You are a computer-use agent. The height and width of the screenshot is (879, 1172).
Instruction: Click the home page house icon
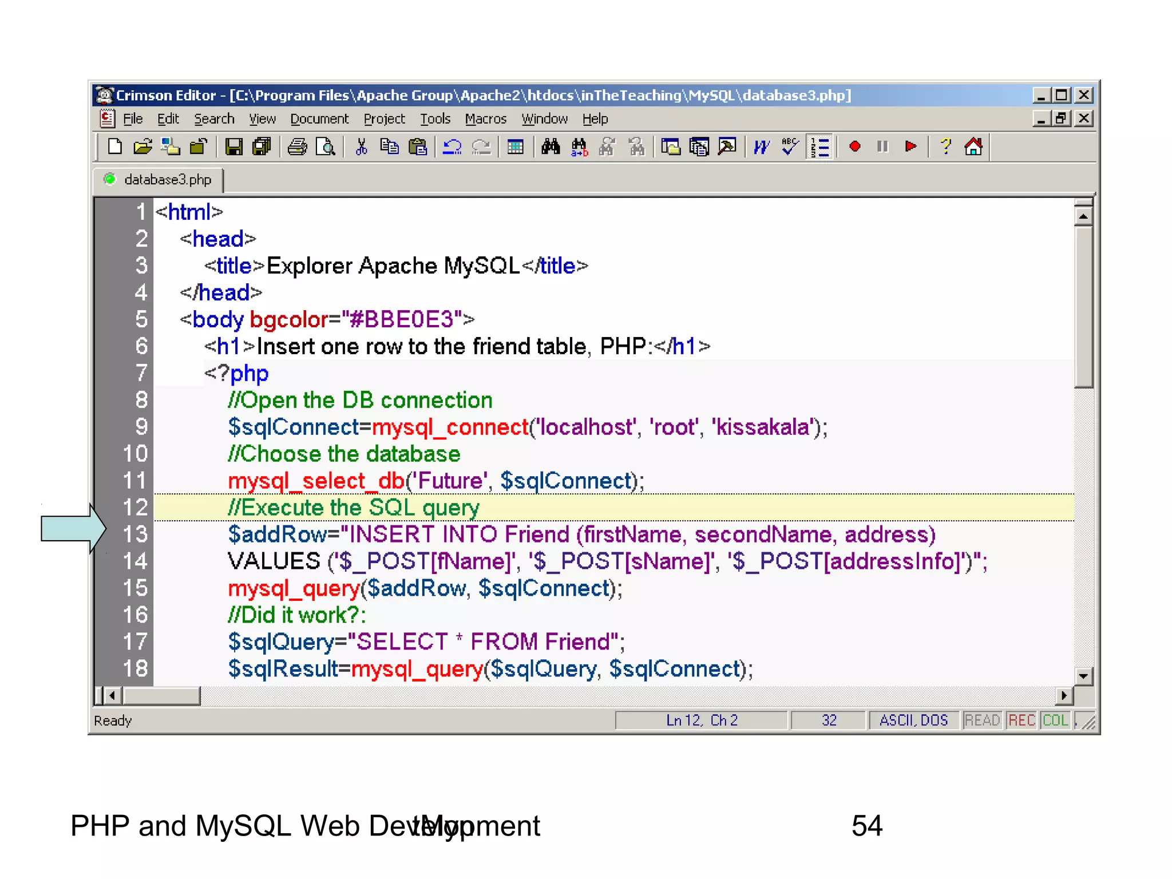(x=973, y=147)
